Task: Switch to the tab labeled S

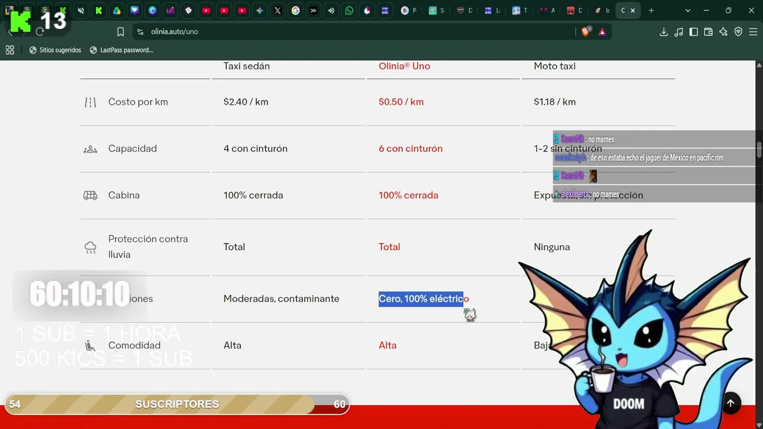Action: click(436, 10)
